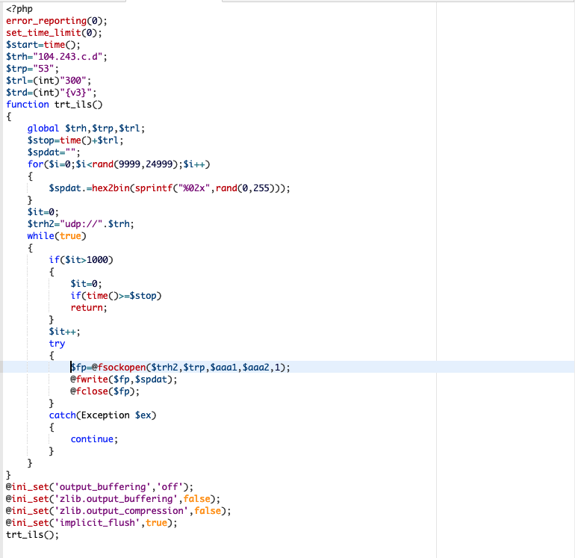Click the $spdat=""; line
Screen dimensions: 575x558
(x=54, y=152)
